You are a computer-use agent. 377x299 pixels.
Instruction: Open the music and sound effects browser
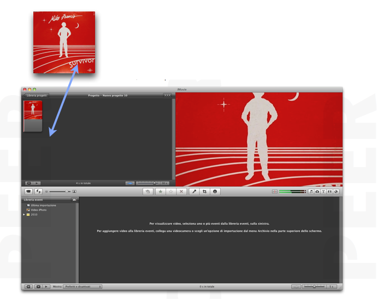tap(311, 191)
